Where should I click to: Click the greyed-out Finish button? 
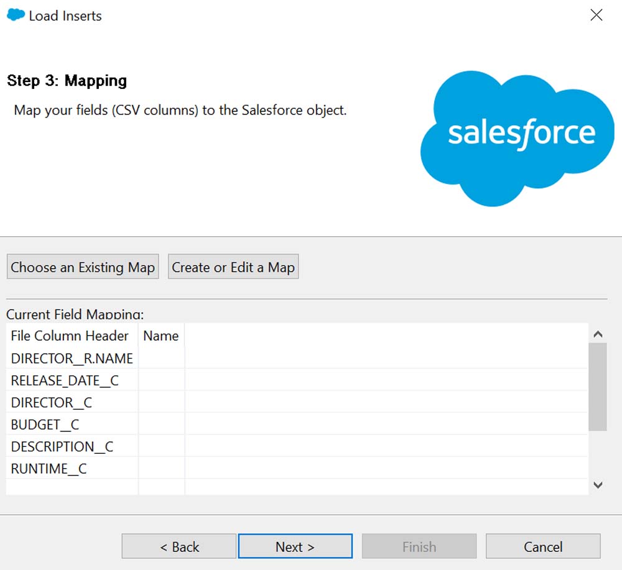419,546
